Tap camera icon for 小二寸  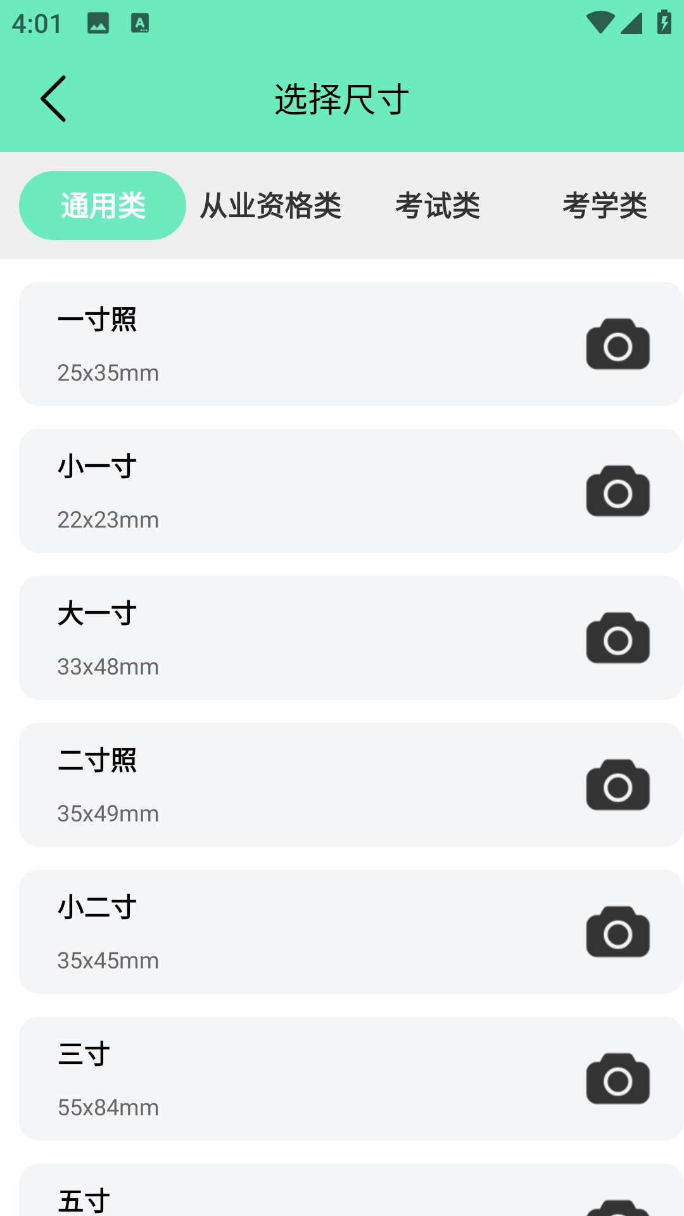[617, 932]
